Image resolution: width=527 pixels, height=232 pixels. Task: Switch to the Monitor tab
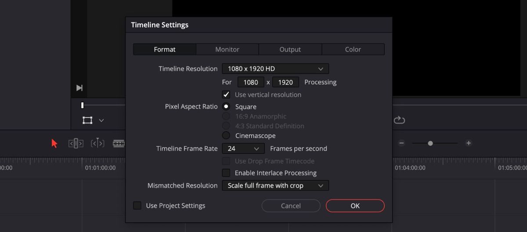(227, 49)
